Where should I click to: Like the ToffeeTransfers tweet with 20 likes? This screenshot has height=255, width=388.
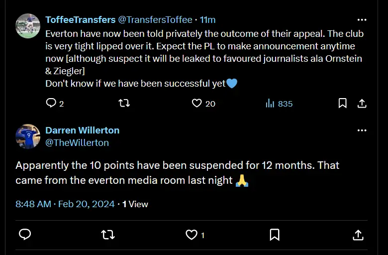coord(197,103)
